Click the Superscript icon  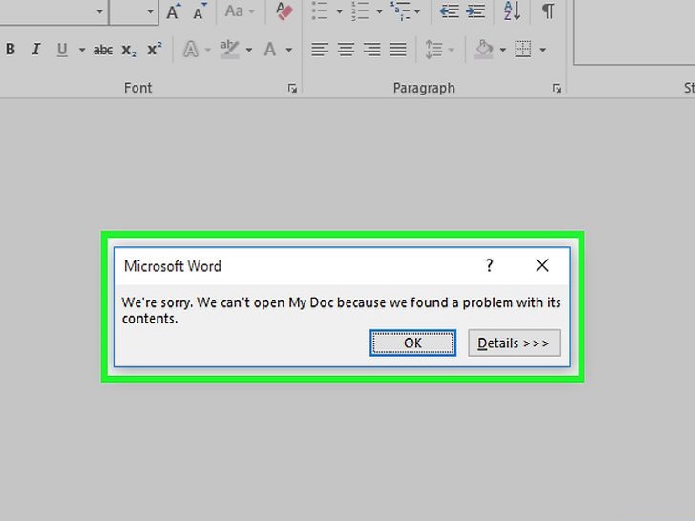coord(154,50)
